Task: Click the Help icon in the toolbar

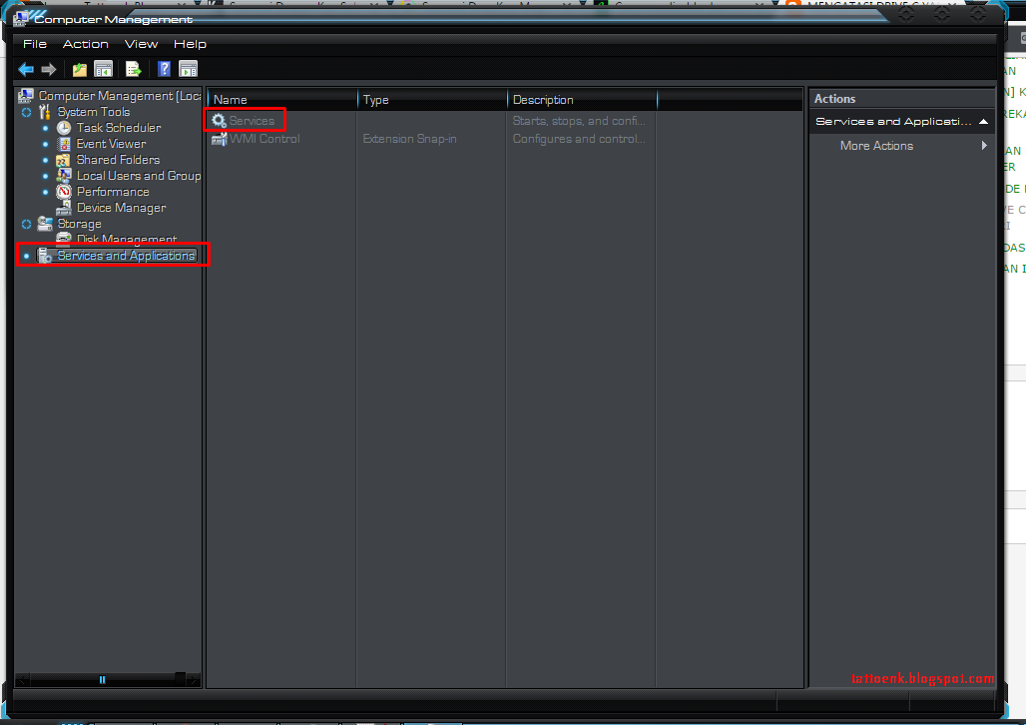Action: 162,69
